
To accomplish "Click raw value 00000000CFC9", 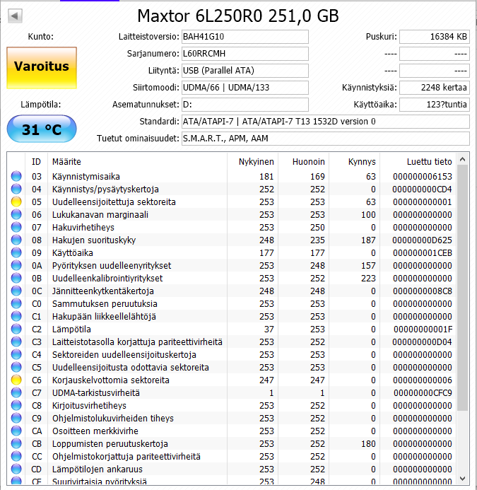I will (x=423, y=393).
